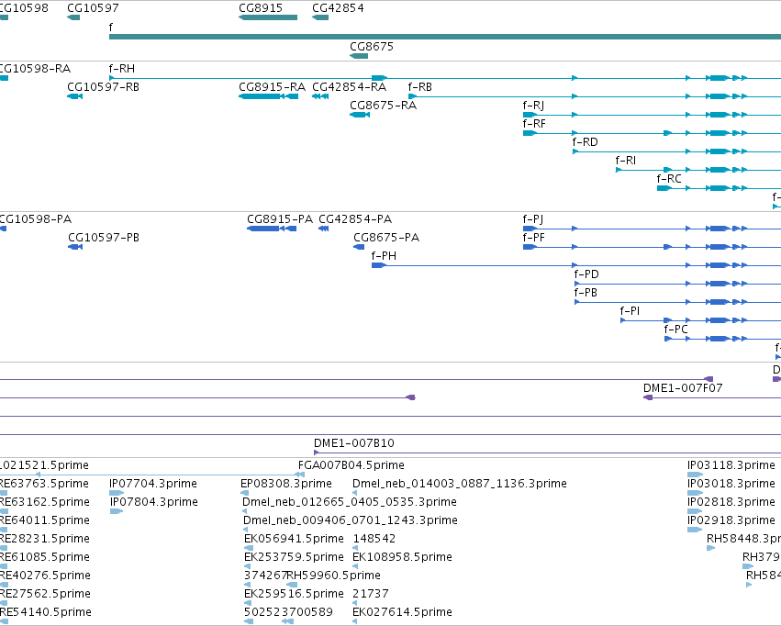Select the IP02818.3prime EST label
The height and width of the screenshot is (626, 781).
pos(731,502)
